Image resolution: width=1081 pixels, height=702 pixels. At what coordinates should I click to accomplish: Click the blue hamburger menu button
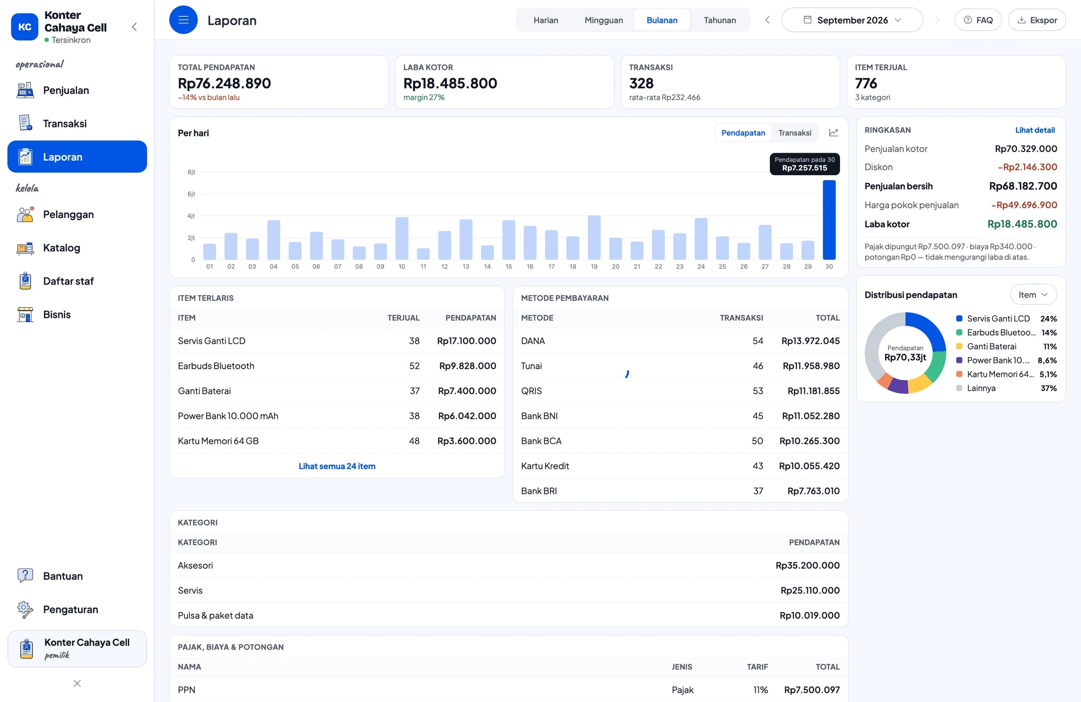(x=183, y=20)
